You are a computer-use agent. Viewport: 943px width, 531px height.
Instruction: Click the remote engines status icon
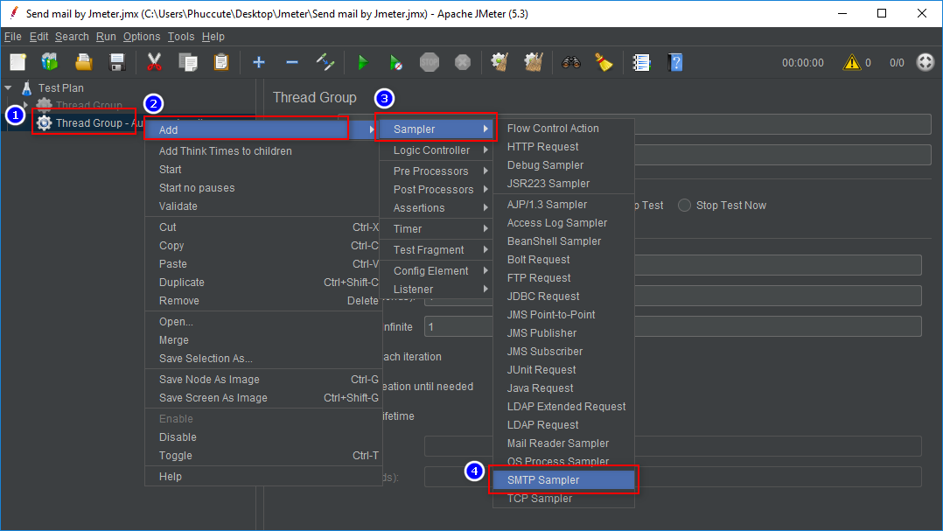pyautogui.click(x=925, y=62)
